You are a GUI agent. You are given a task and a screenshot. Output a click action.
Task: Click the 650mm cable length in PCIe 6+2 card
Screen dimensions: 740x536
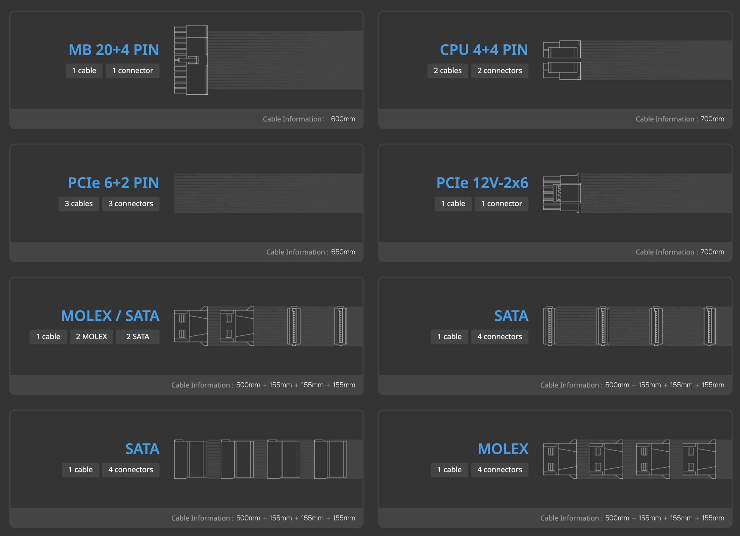(343, 252)
